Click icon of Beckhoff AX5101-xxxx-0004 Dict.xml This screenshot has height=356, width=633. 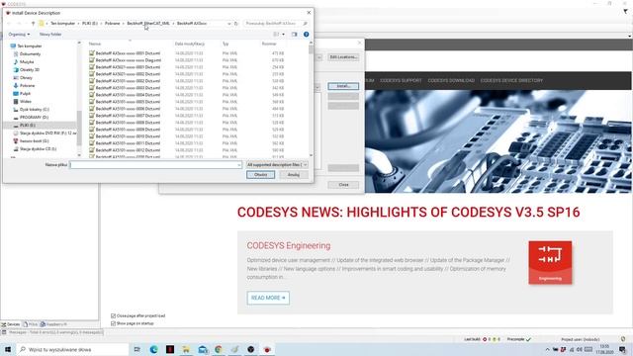tap(92, 95)
